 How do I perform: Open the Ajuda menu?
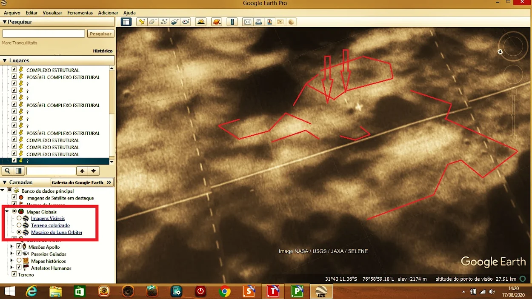tap(129, 13)
